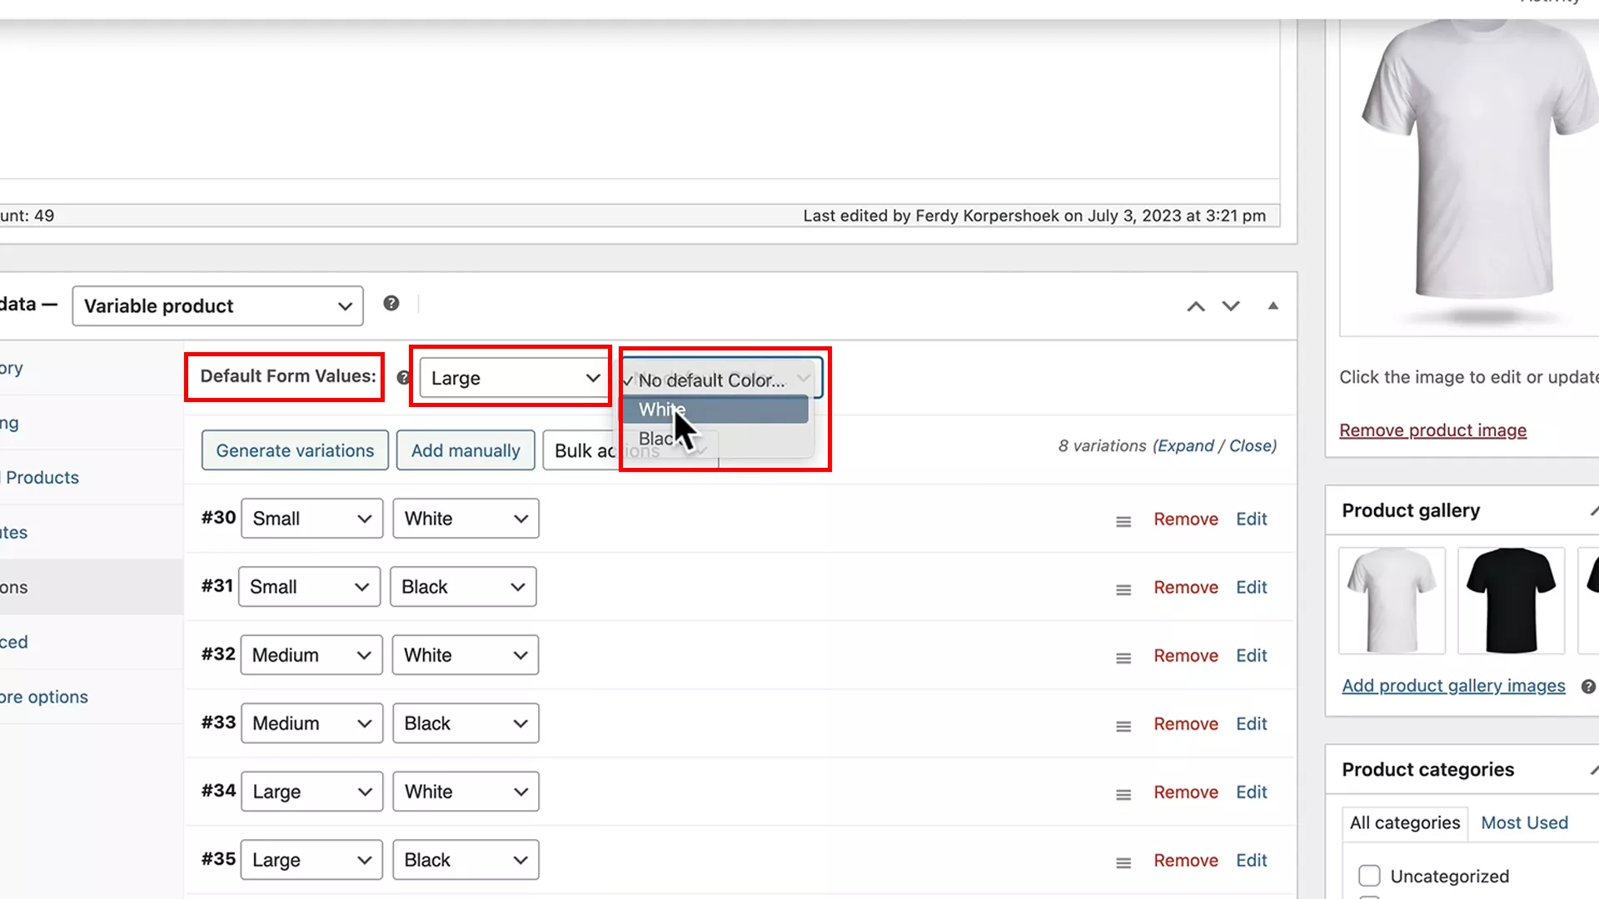Click drag handle for variation #33
1599x899 pixels.
1123,725
